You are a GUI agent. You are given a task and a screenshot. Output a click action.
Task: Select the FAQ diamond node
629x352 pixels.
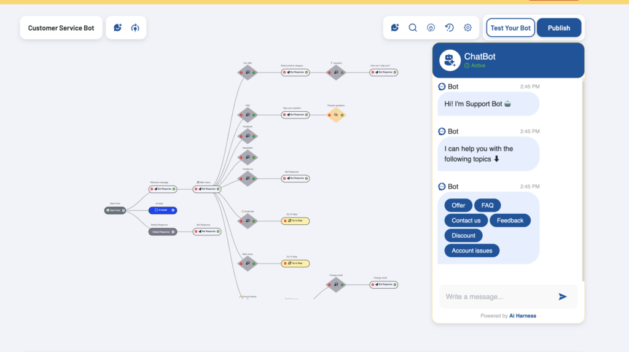pyautogui.click(x=248, y=115)
